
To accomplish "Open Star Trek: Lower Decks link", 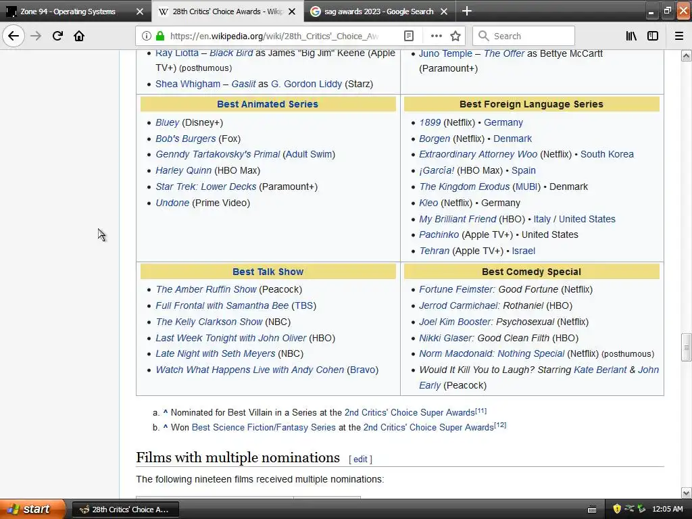I will pos(205,187).
